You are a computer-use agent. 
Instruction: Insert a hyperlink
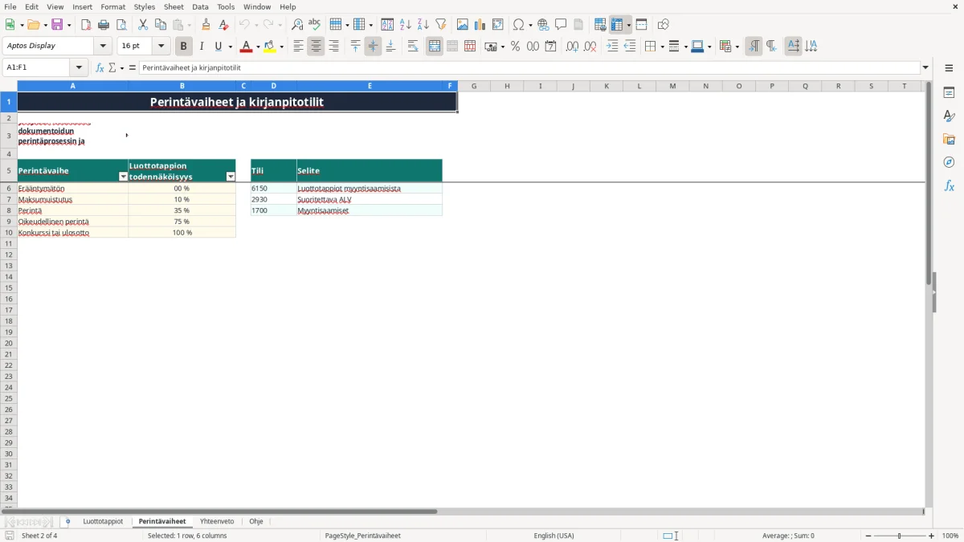[544, 25]
